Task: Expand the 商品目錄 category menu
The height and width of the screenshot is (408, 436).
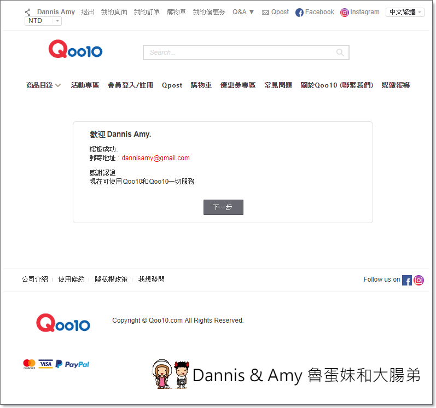Action: tap(43, 85)
